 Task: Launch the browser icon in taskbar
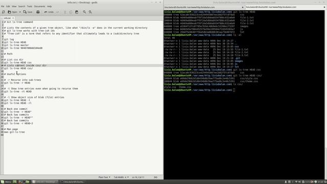point(20,182)
